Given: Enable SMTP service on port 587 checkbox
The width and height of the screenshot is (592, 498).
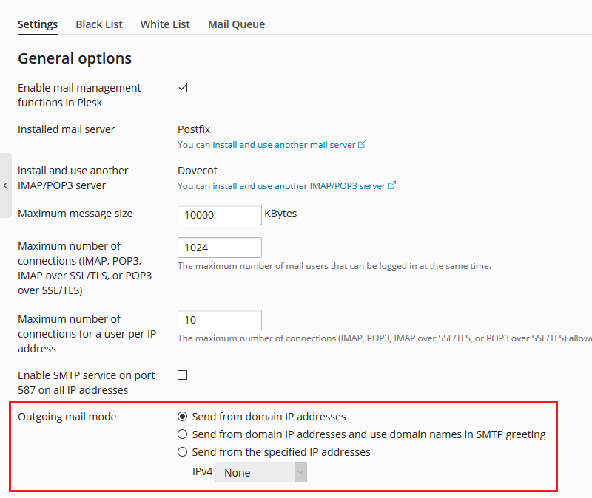Looking at the screenshot, I should point(183,375).
